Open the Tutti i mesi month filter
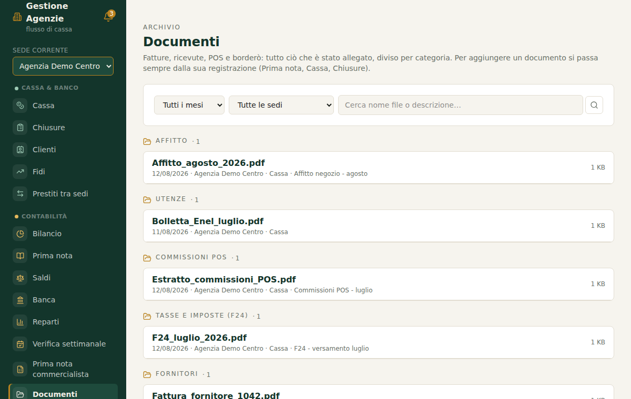This screenshot has height=399, width=631. click(x=189, y=105)
